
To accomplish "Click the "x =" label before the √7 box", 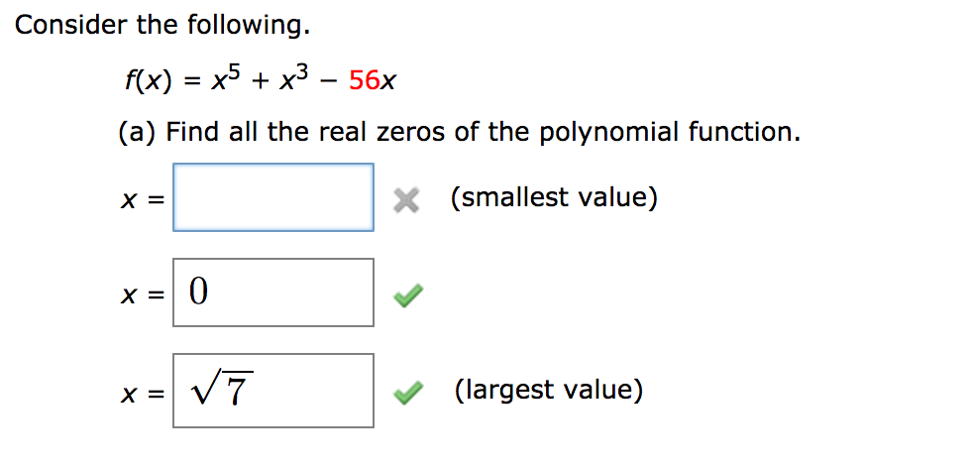I will pyautogui.click(x=143, y=393).
